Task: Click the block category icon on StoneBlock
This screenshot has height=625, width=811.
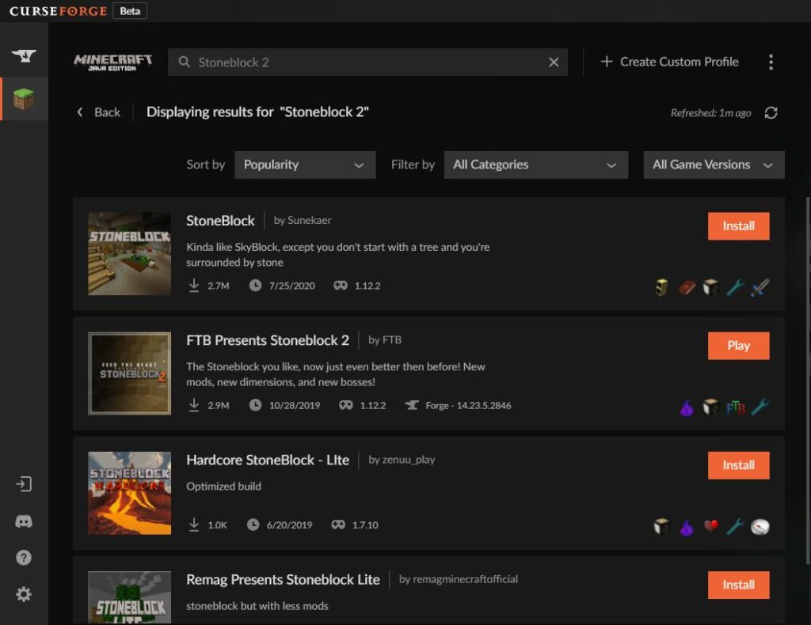Action: coord(711,287)
